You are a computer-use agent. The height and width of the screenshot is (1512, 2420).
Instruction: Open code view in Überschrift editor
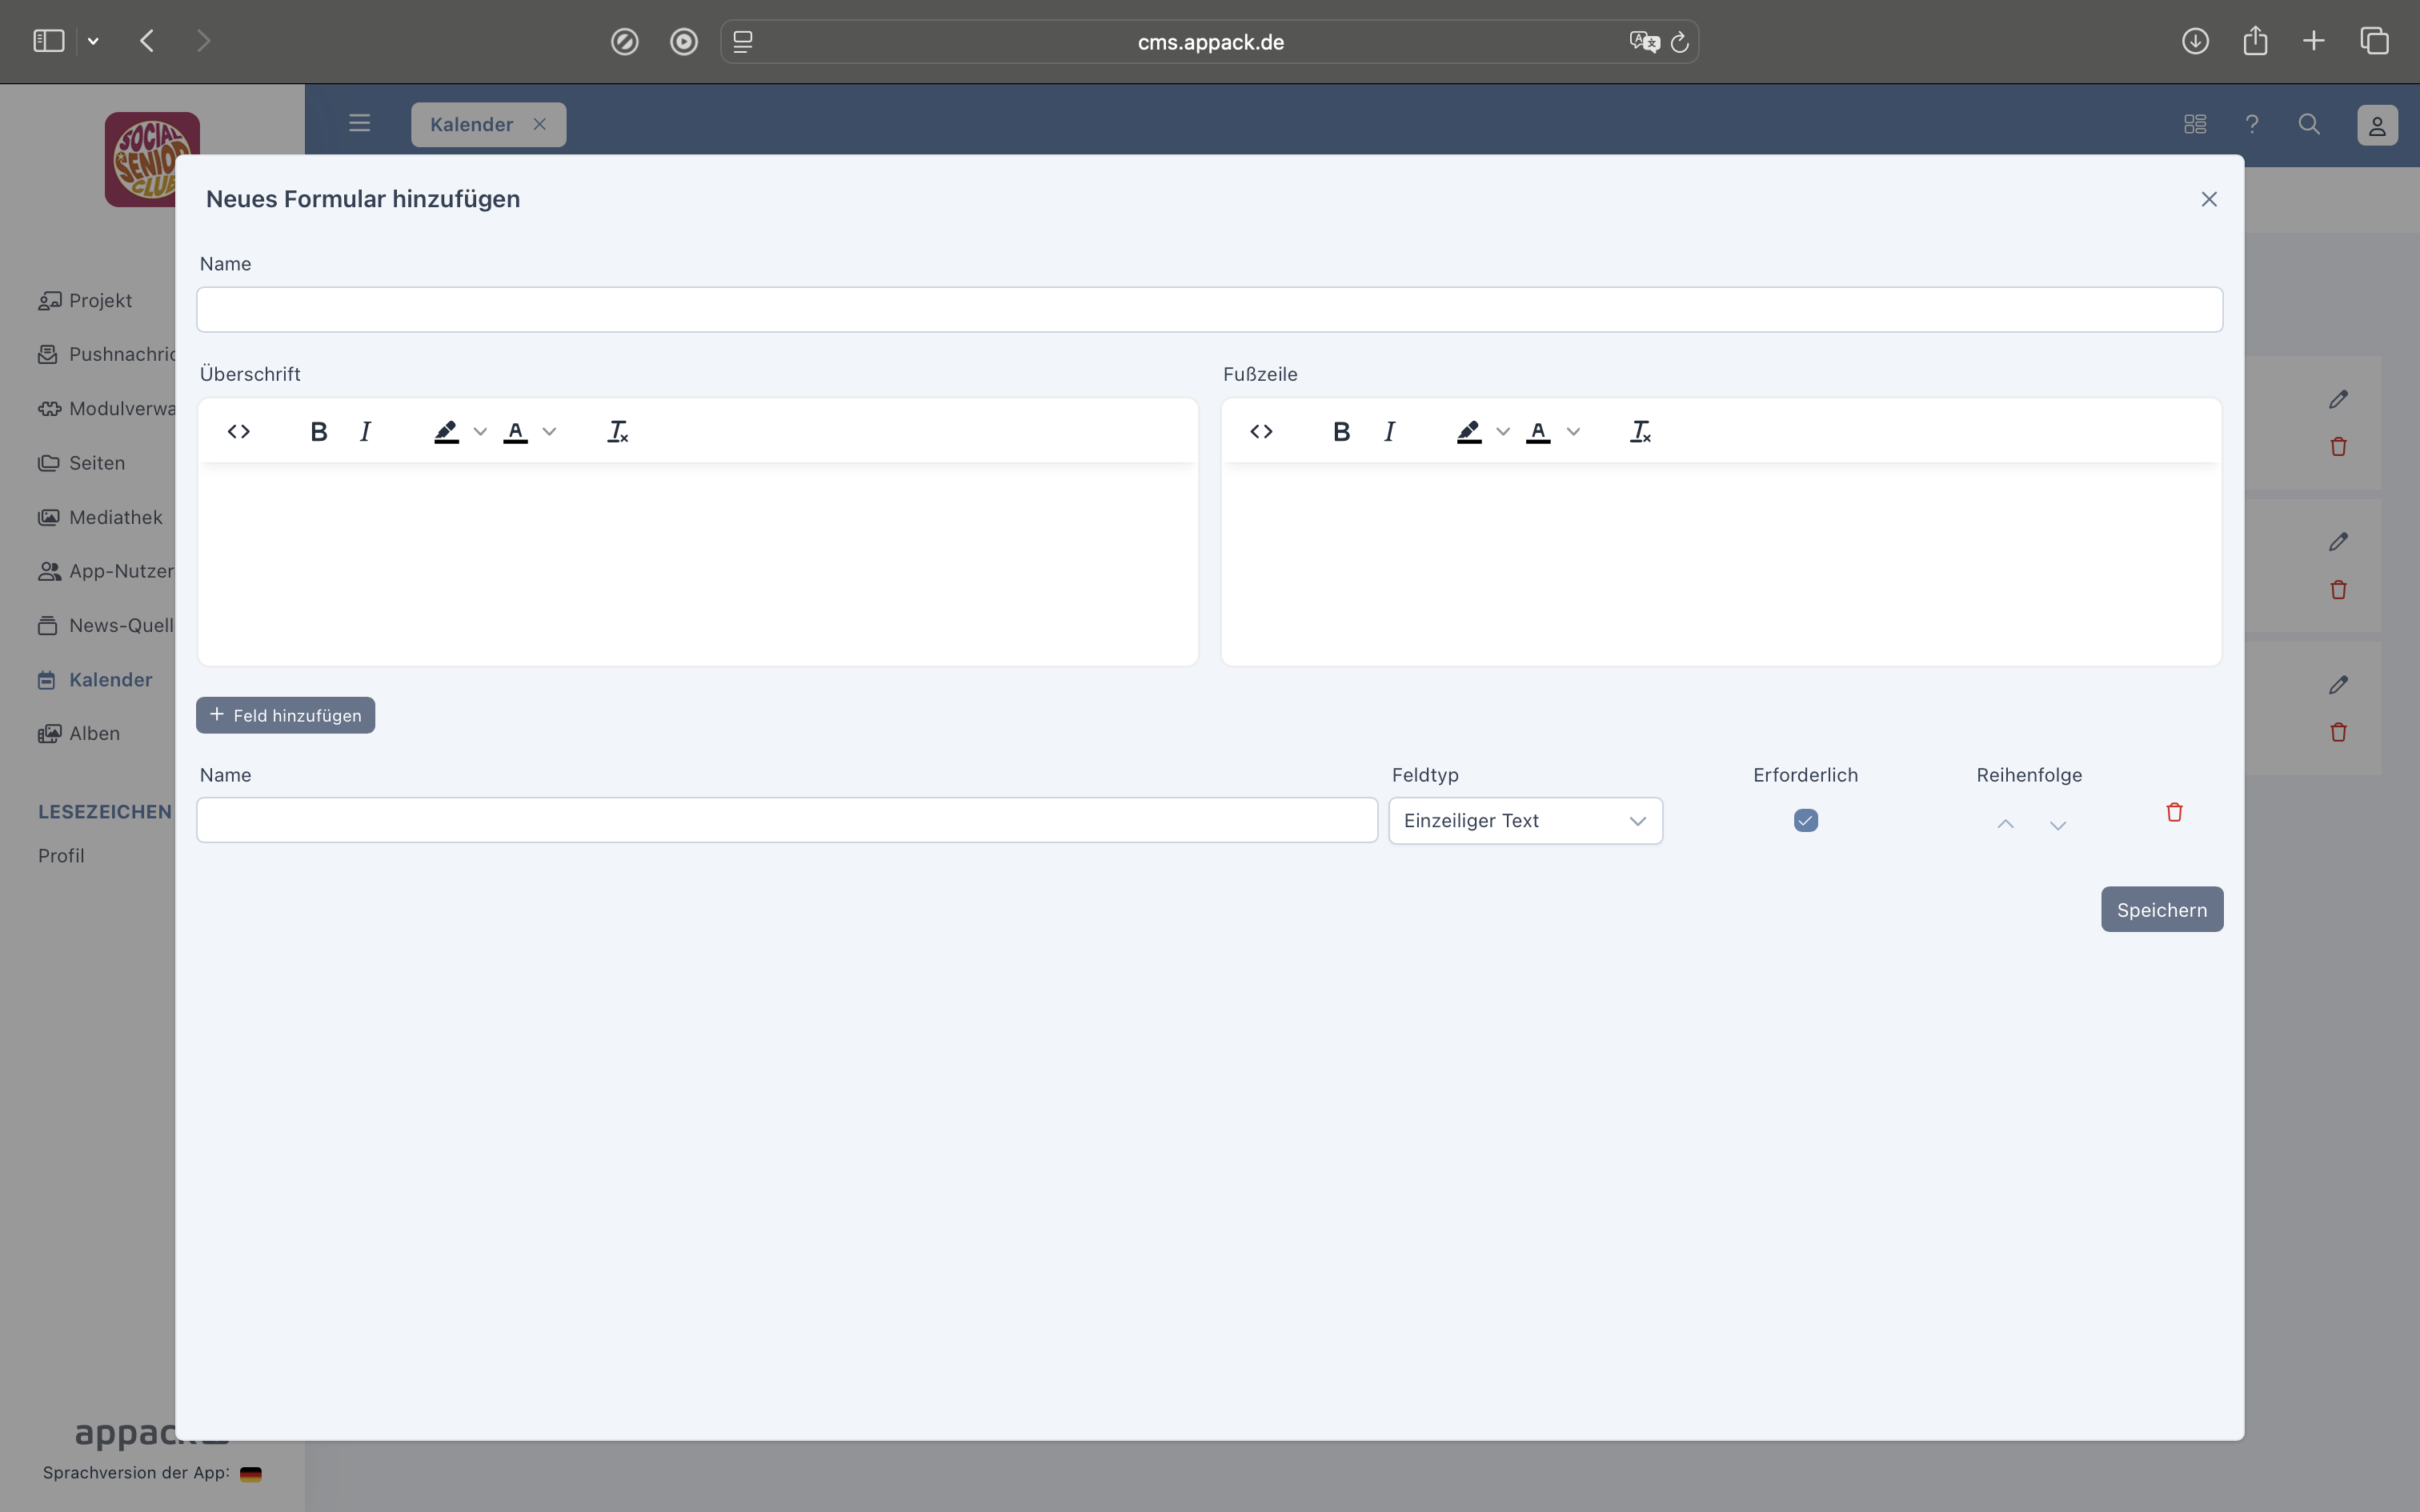click(x=238, y=432)
